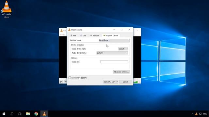The width and height of the screenshot is (209, 117).
Task: Expand the Video device name dropdown
Action: coord(123,49)
